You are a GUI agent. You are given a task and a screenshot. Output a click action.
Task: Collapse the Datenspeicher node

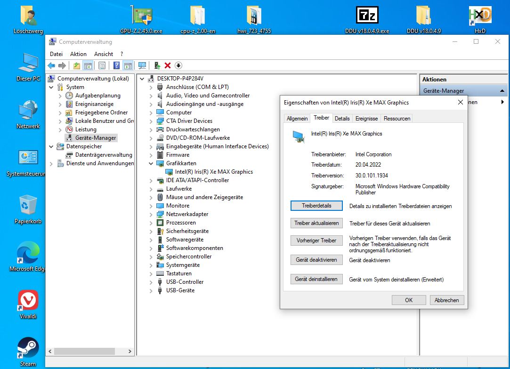51,147
